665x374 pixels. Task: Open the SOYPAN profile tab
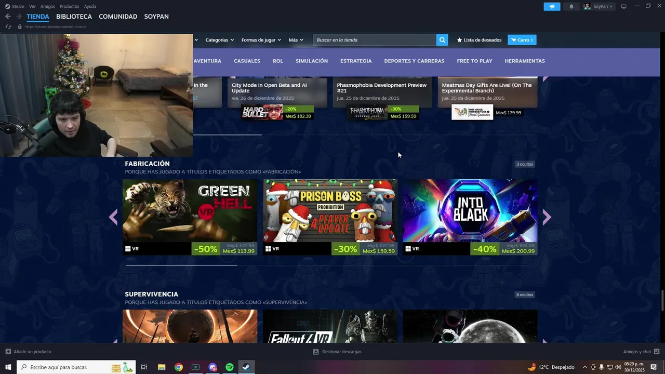(156, 17)
